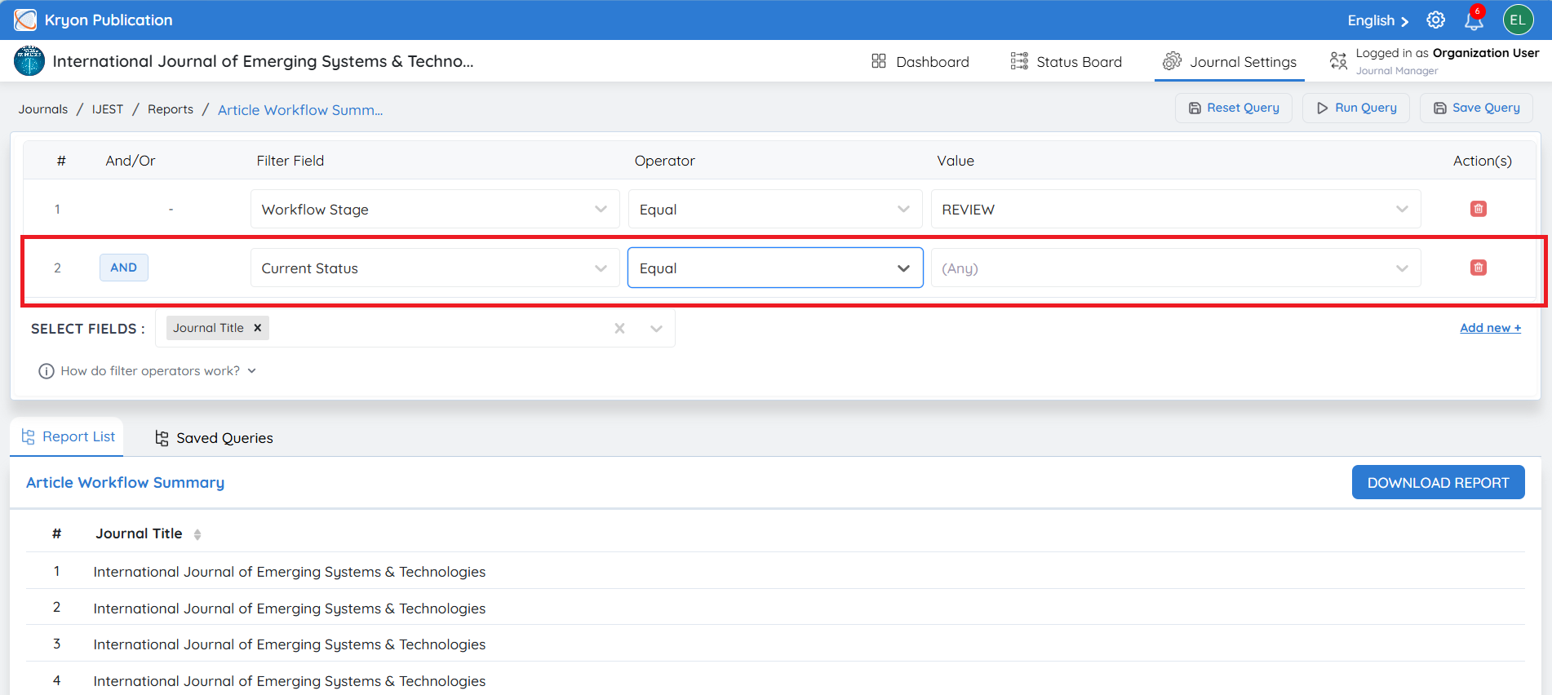This screenshot has width=1552, height=695.
Task: Click the Filter Field column header
Action: coord(290,161)
